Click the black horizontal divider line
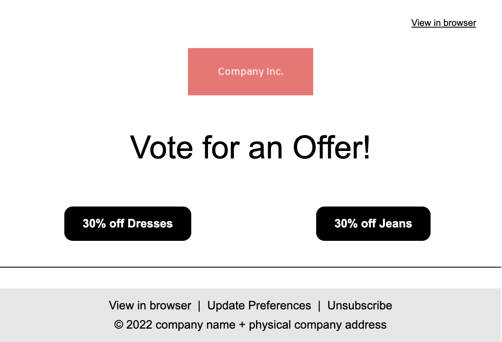Image resolution: width=502 pixels, height=342 pixels. point(251,267)
